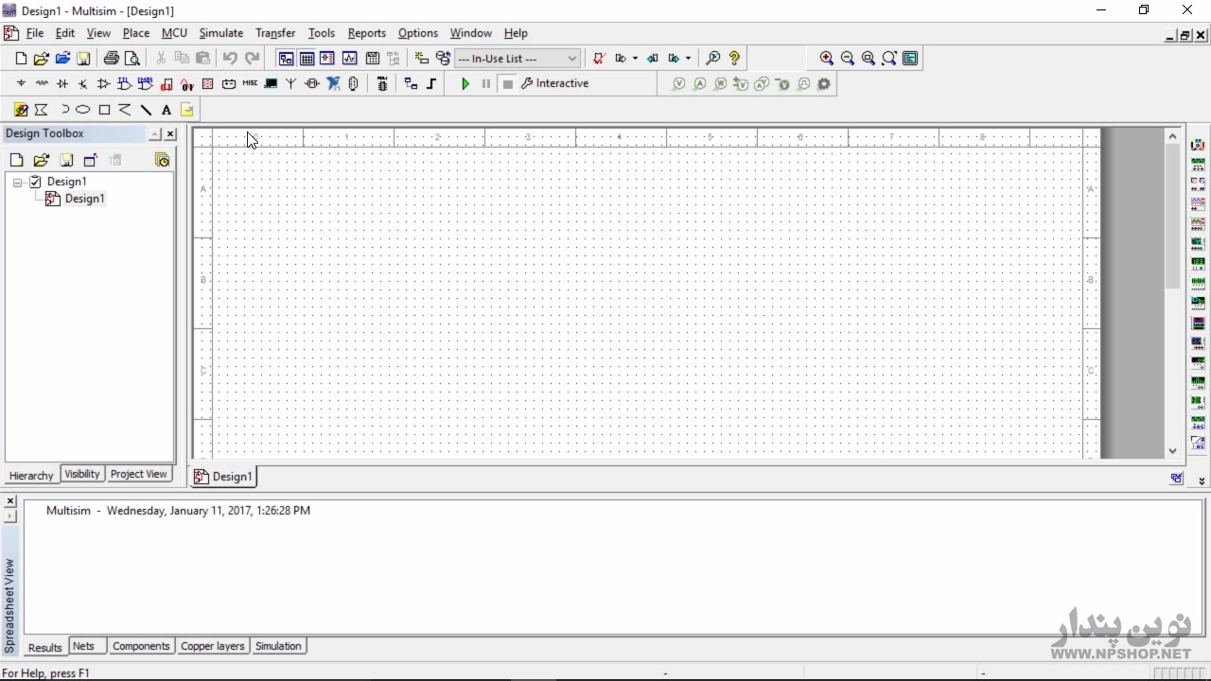Screen dimensions: 1211x681
Task: Open the Place Source ground icon
Action: point(21,84)
